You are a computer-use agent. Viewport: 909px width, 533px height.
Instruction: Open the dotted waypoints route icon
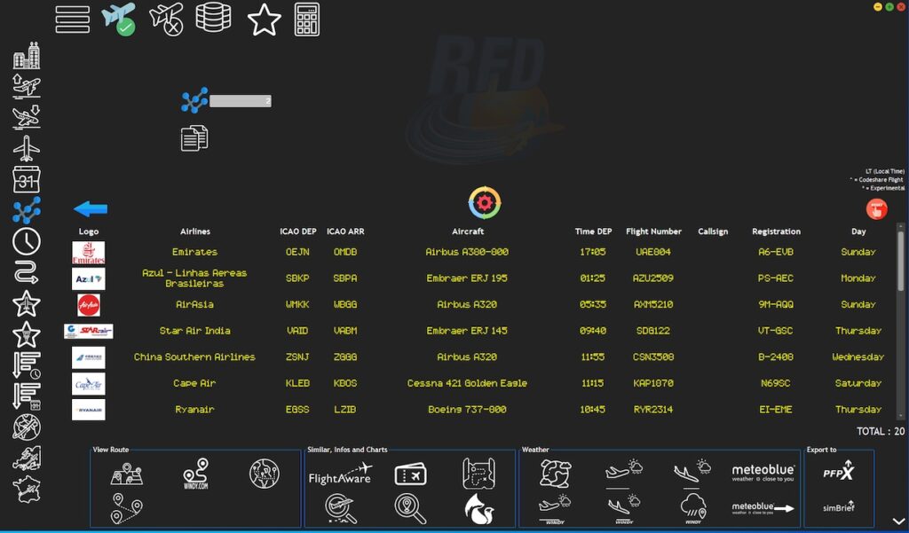coord(127,508)
